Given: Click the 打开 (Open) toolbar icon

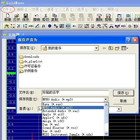Looking at the screenshot, I should pos(17,17).
